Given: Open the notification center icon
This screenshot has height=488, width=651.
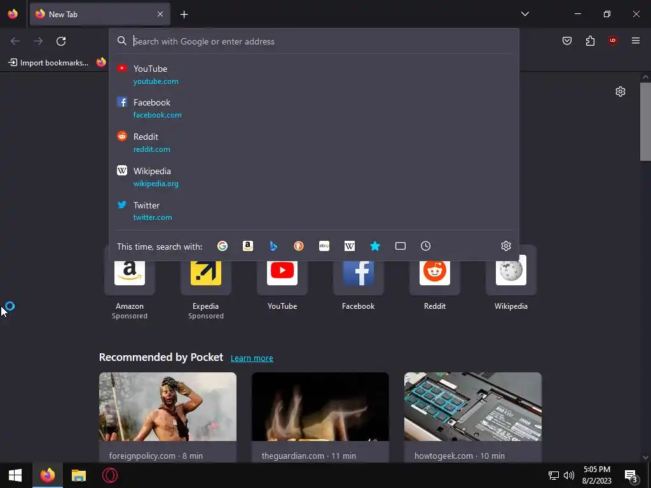Looking at the screenshot, I should (631, 475).
